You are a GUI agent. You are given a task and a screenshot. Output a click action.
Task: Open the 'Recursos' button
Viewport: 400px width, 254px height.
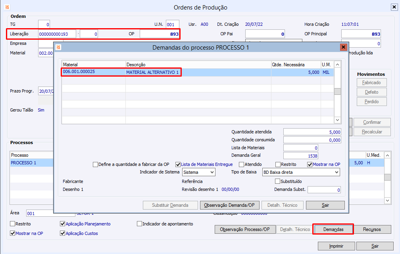click(x=372, y=229)
